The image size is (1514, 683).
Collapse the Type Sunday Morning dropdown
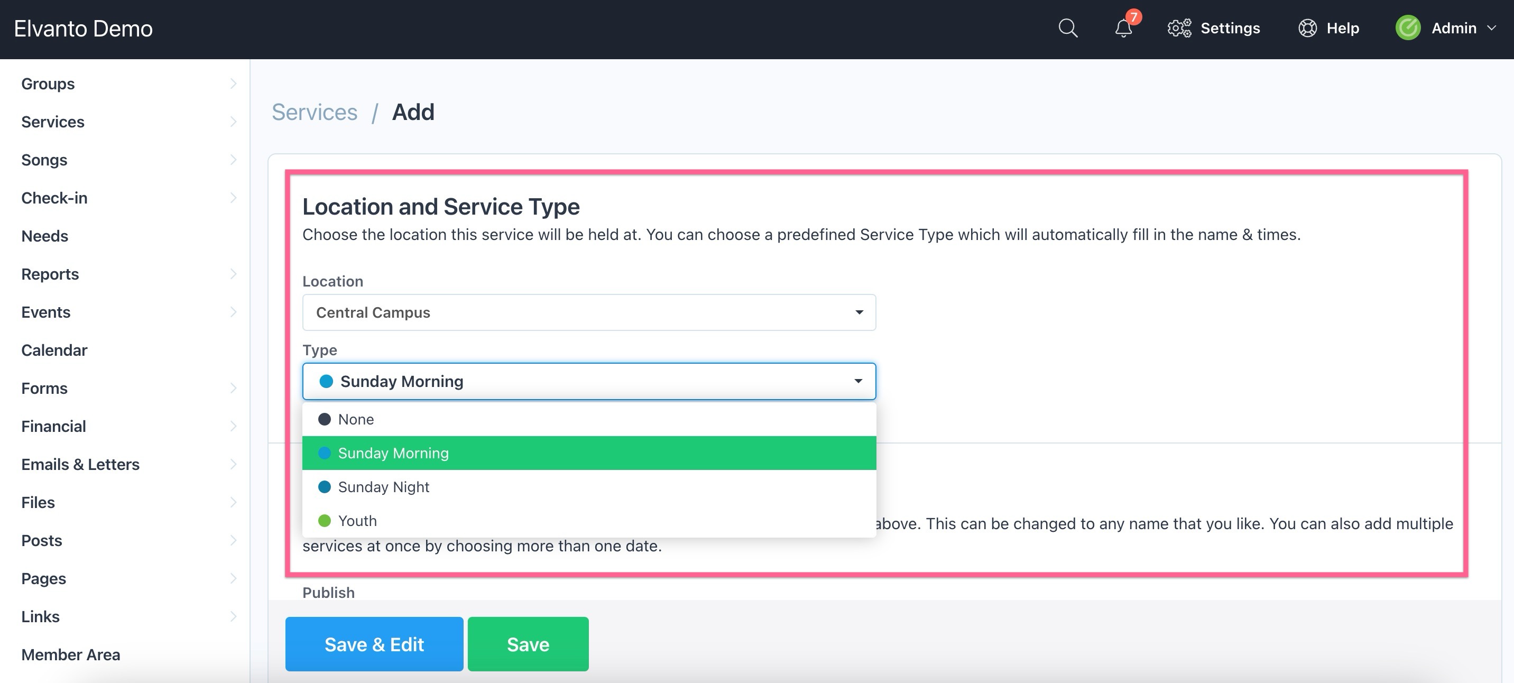[589, 382]
